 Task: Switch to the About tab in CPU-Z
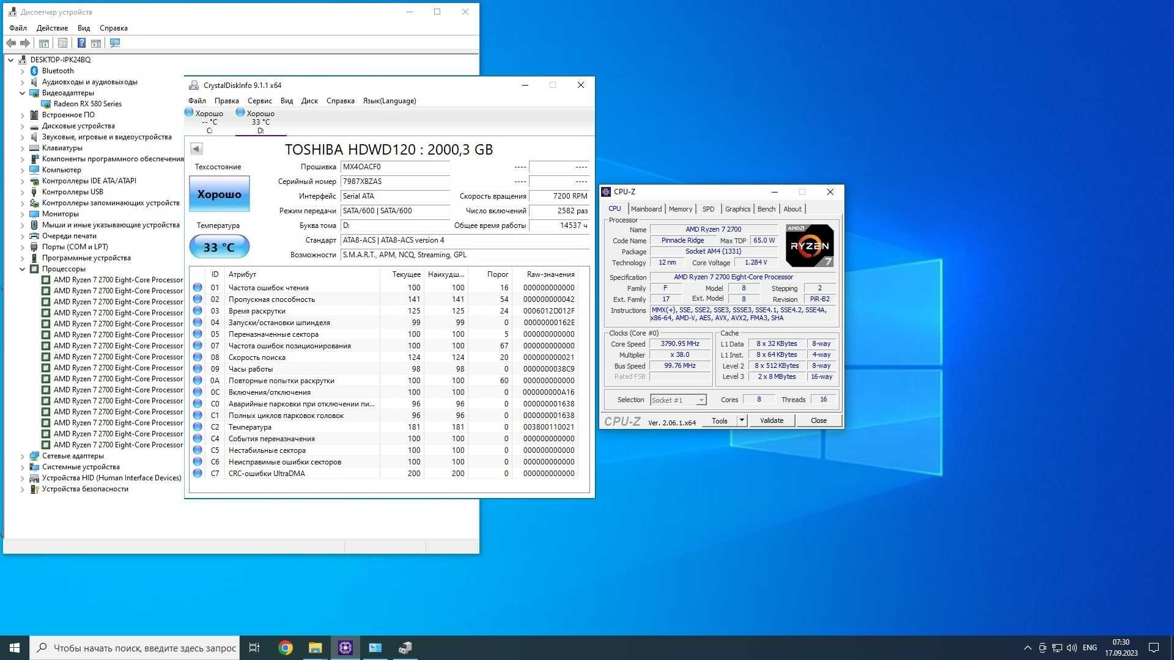click(792, 209)
